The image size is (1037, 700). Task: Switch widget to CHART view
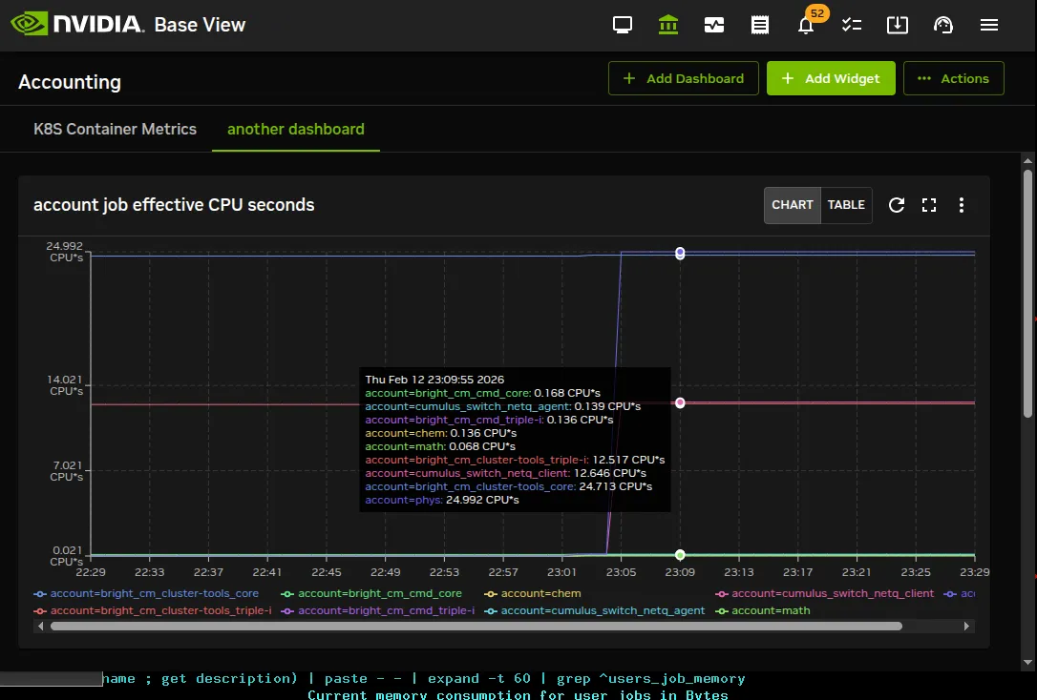coord(793,205)
